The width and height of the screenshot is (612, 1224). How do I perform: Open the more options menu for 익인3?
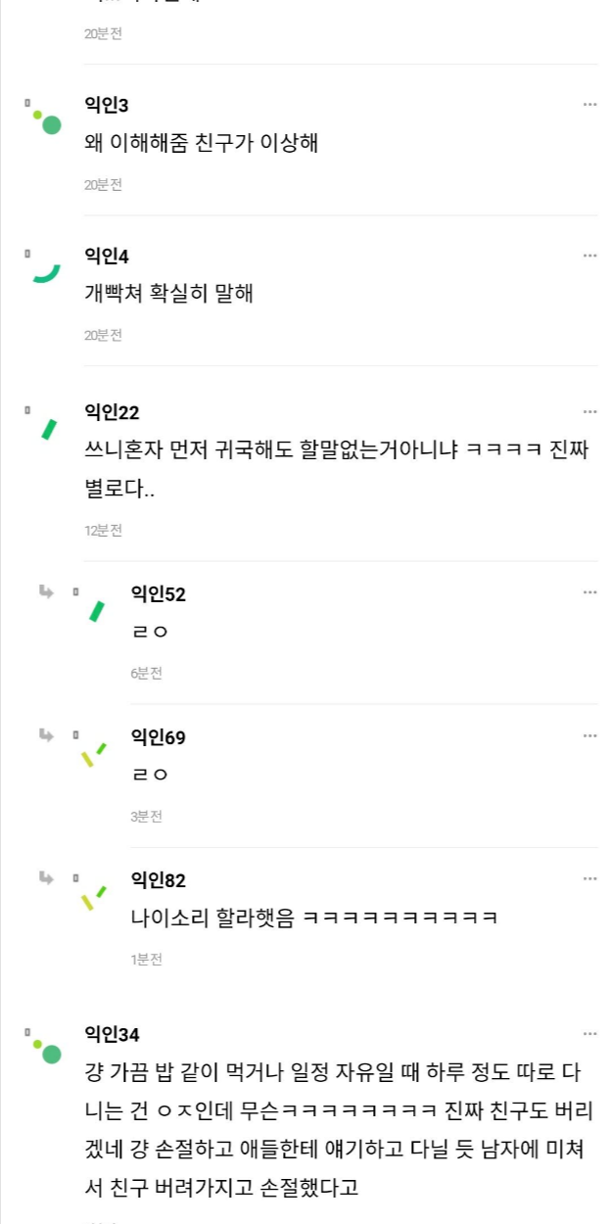[x=589, y=105]
